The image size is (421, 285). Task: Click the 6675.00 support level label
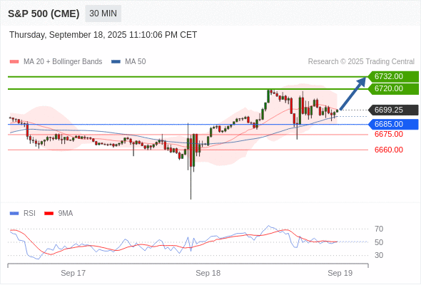(x=389, y=135)
